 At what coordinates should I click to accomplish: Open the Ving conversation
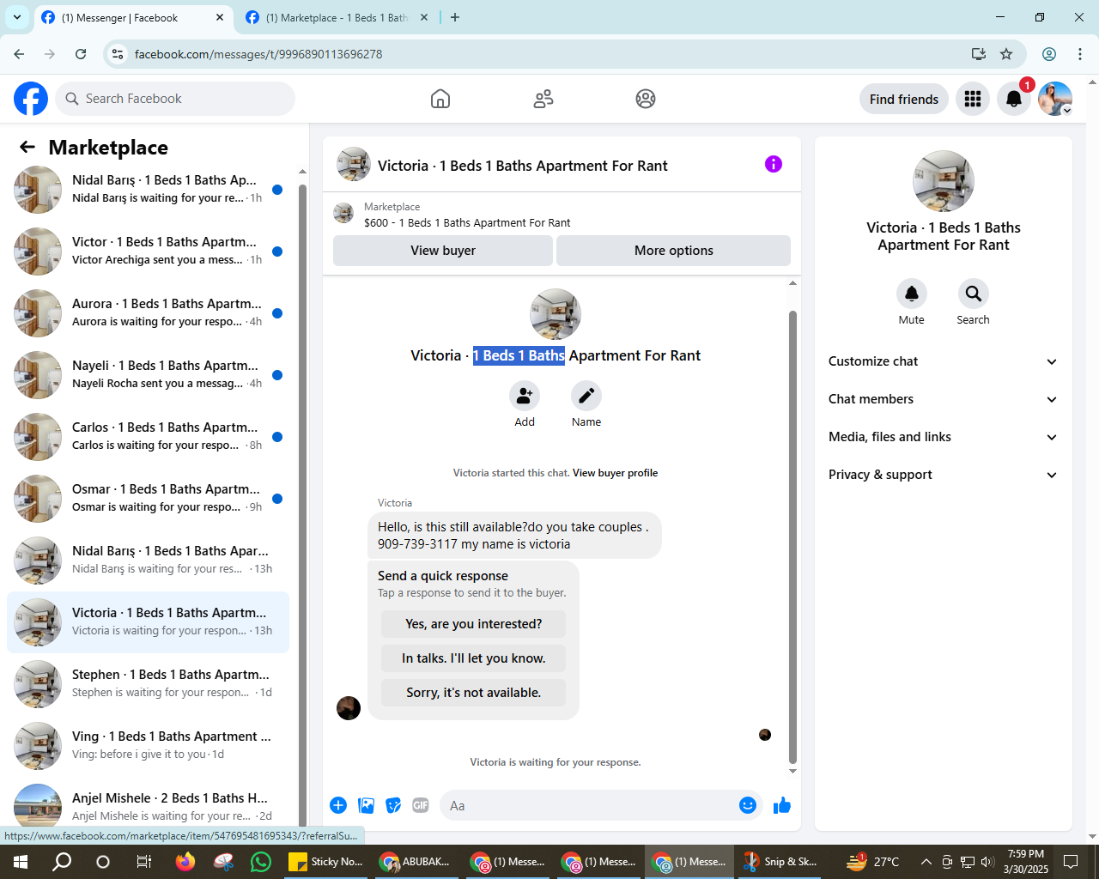pos(148,746)
